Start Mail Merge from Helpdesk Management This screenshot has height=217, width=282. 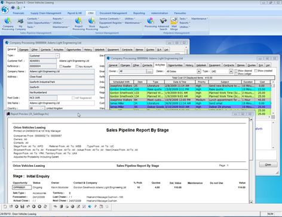click(x=174, y=24)
